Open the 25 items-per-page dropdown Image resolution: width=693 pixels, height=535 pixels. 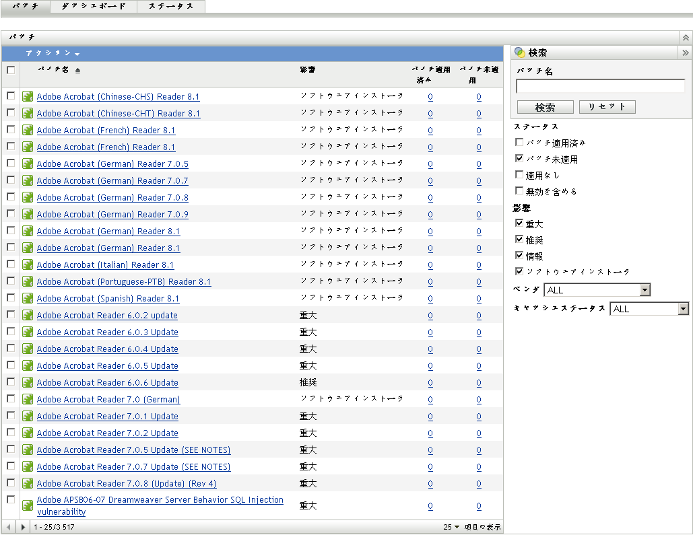(x=451, y=527)
